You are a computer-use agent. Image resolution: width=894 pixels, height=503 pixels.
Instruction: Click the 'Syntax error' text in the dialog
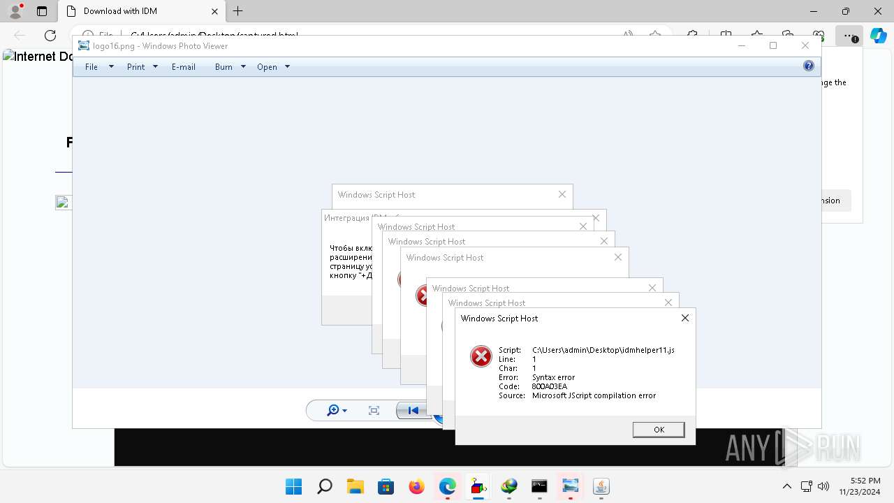pyautogui.click(x=553, y=377)
